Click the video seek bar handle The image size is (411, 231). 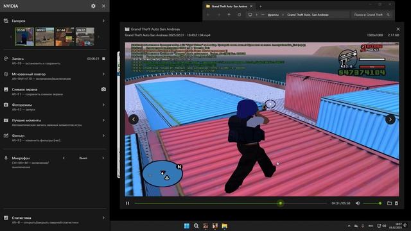coord(281,203)
